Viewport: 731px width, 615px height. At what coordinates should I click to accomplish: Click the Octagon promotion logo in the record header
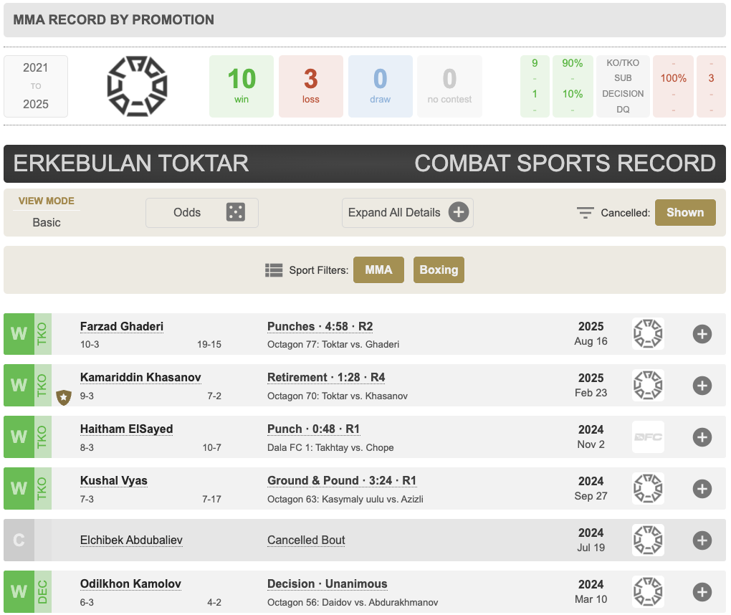137,86
